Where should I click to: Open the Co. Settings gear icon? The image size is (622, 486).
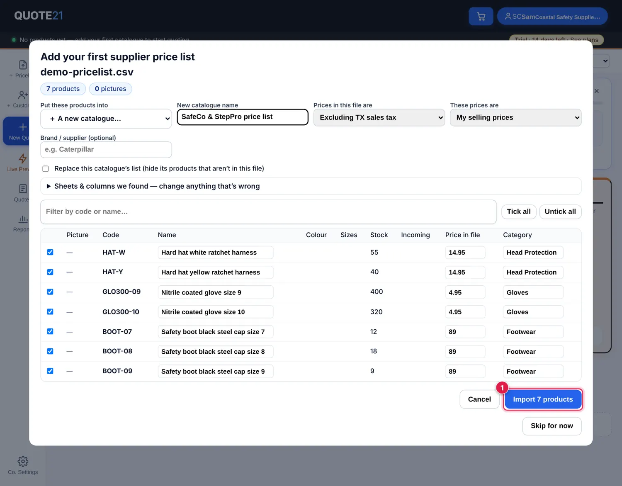pyautogui.click(x=23, y=461)
